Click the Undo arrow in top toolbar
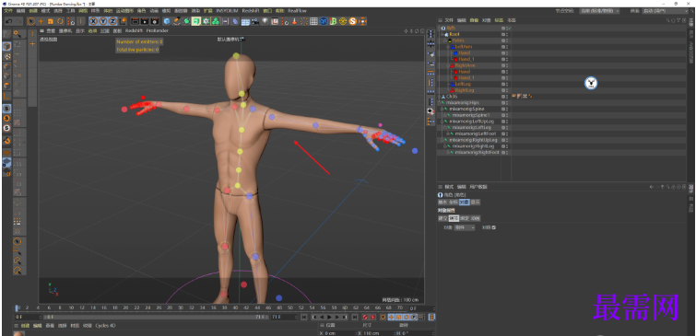The width and height of the screenshot is (696, 336). pos(9,21)
